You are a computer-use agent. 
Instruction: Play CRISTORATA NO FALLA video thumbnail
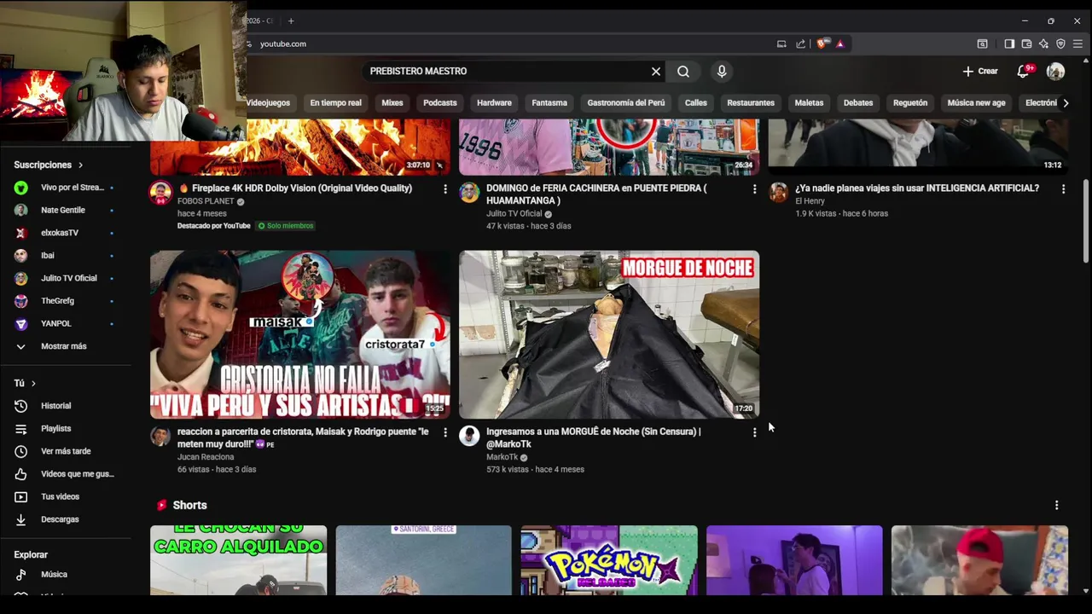(300, 334)
